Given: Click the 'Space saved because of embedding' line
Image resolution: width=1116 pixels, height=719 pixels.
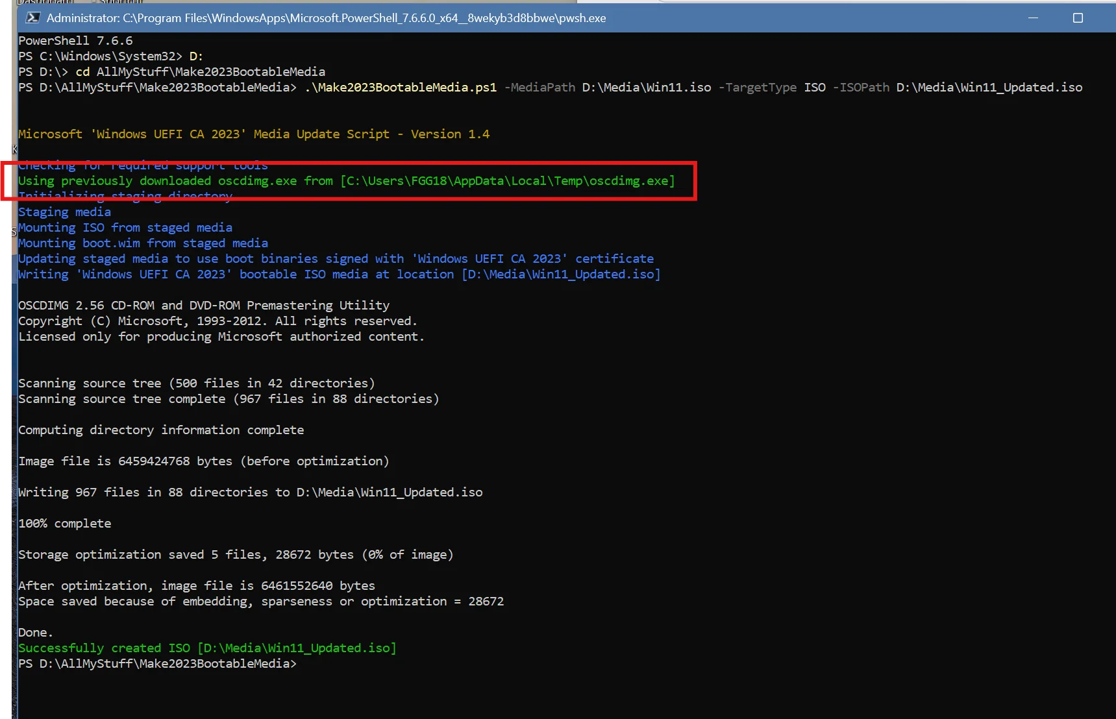Looking at the screenshot, I should [x=261, y=602].
